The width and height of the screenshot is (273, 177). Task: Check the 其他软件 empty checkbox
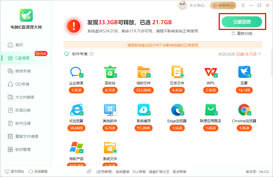tap(115, 114)
